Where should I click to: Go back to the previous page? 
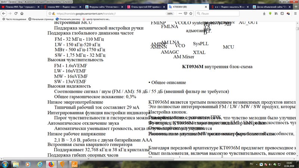pyautogui.click(x=4, y=13)
